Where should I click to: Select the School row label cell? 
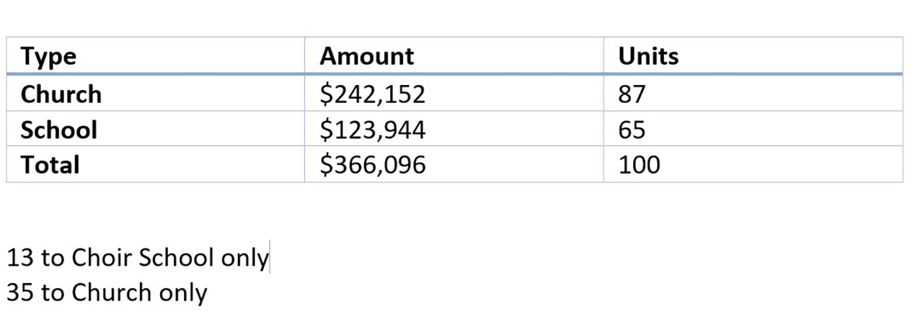[x=58, y=130]
